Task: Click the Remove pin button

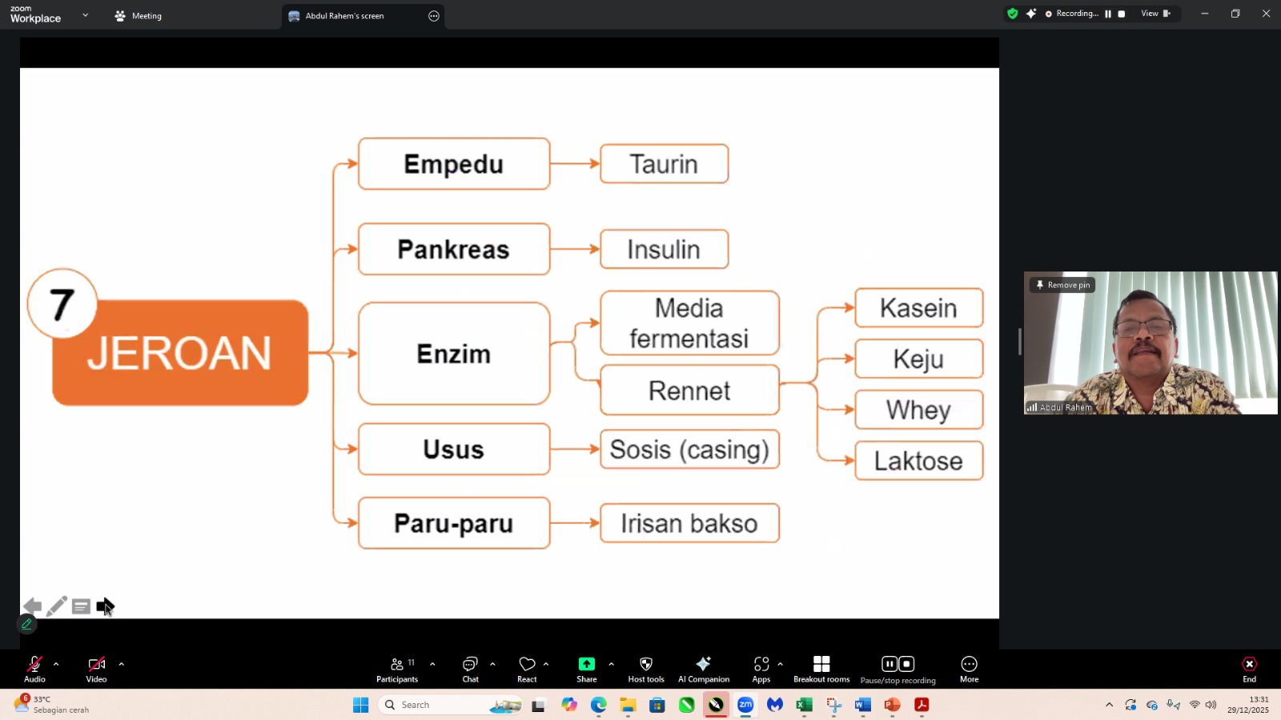Action: 1062,285
